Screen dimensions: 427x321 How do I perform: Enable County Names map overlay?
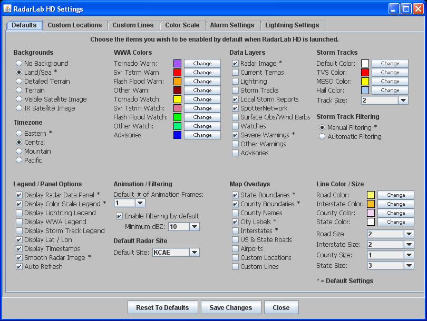pyautogui.click(x=257, y=213)
